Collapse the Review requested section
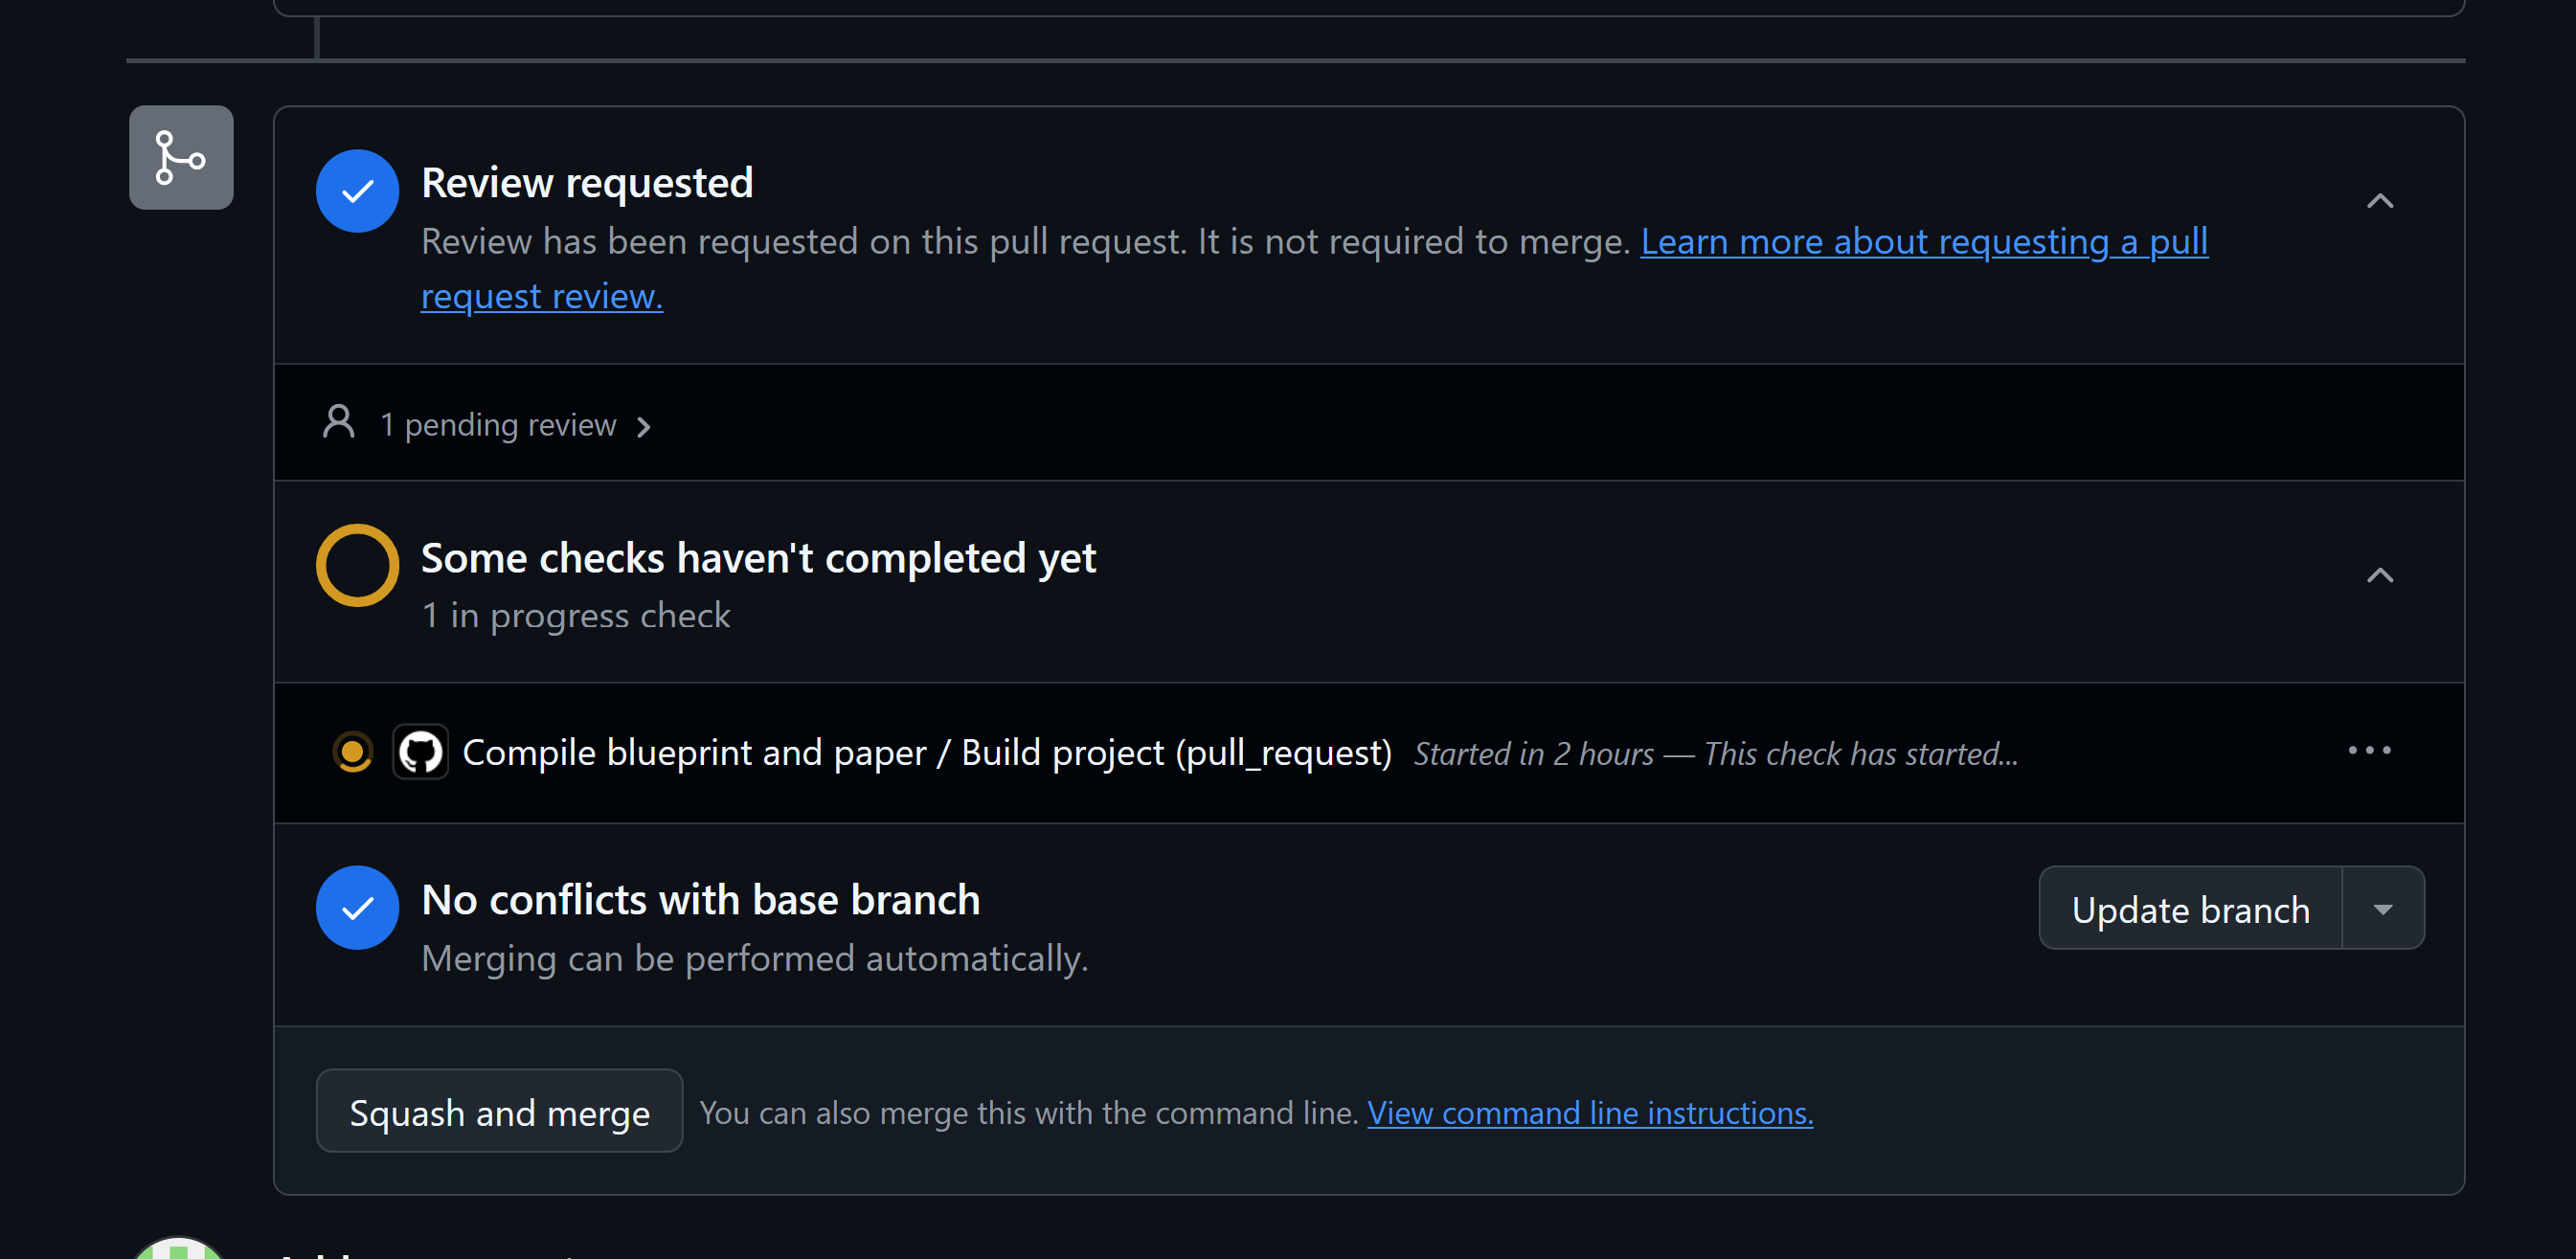 click(2379, 201)
